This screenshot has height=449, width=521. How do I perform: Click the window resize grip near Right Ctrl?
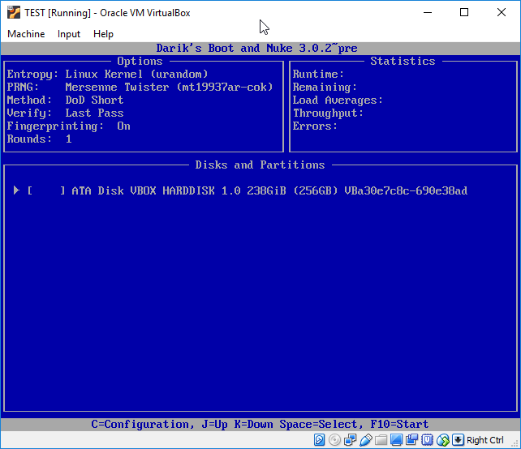pos(516,444)
